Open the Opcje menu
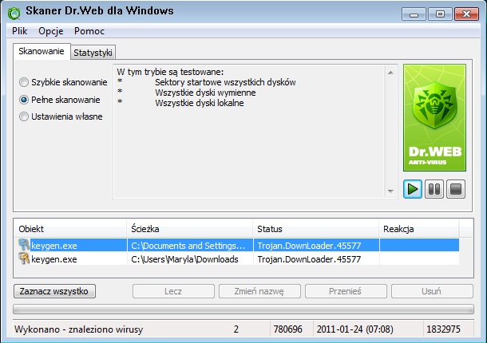The height and width of the screenshot is (343, 487). click(50, 31)
